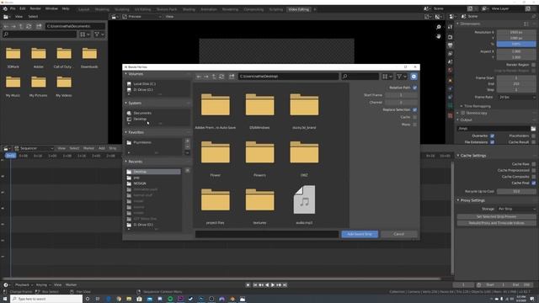The height and width of the screenshot is (303, 539).
Task: Refresh left file browser panel
Action: pos(29,26)
